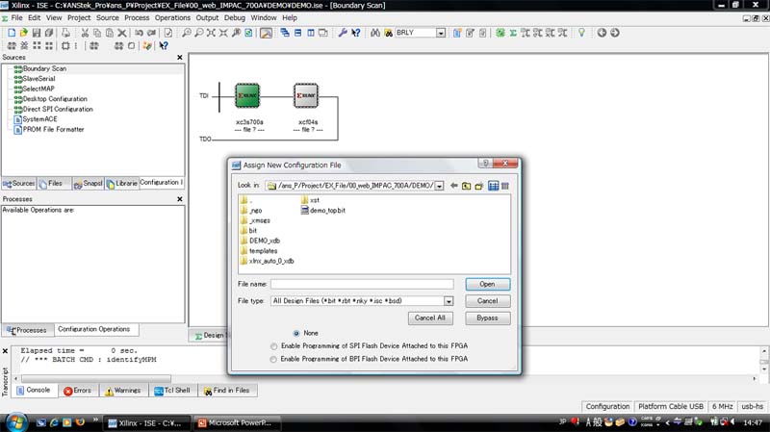This screenshot has width=770, height=432.
Task: Close the Sources panel
Action: click(180, 58)
